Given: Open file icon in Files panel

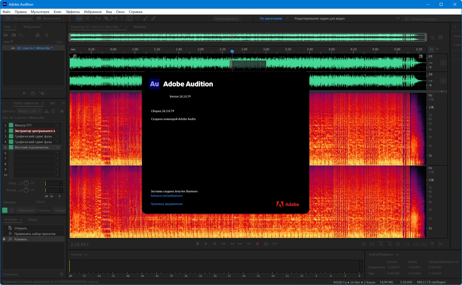Looking at the screenshot, I should (6, 35).
